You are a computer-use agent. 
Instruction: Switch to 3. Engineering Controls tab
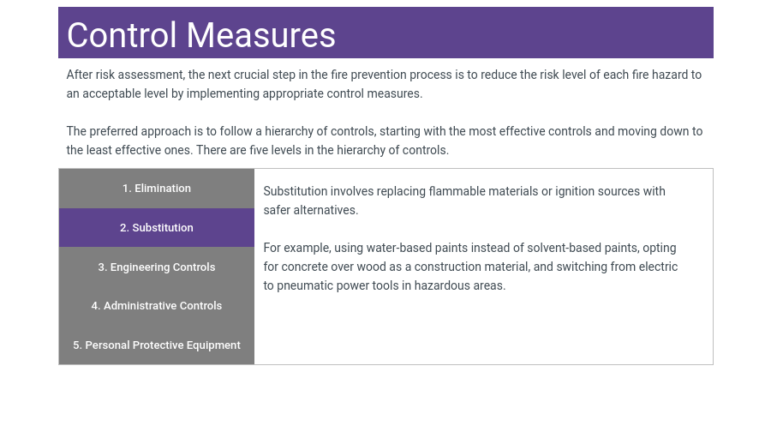(x=157, y=267)
